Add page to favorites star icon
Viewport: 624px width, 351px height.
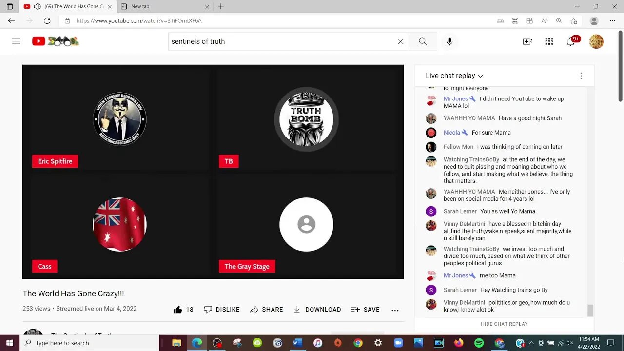point(574,20)
